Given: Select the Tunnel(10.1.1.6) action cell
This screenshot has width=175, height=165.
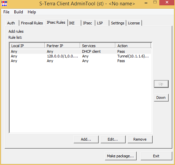Looking at the screenshot, I should point(133,56).
